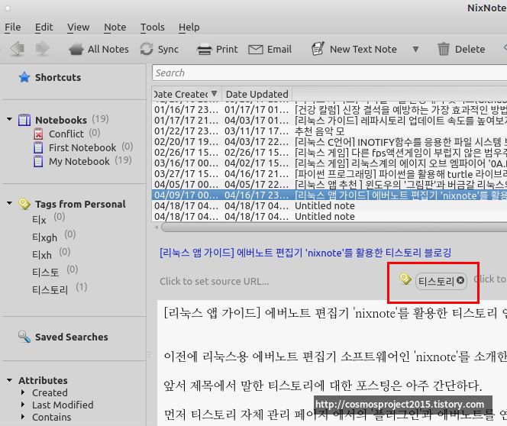Collapse the Tags from Personal tree
Viewport: 507px width, 426px height.
point(10,203)
